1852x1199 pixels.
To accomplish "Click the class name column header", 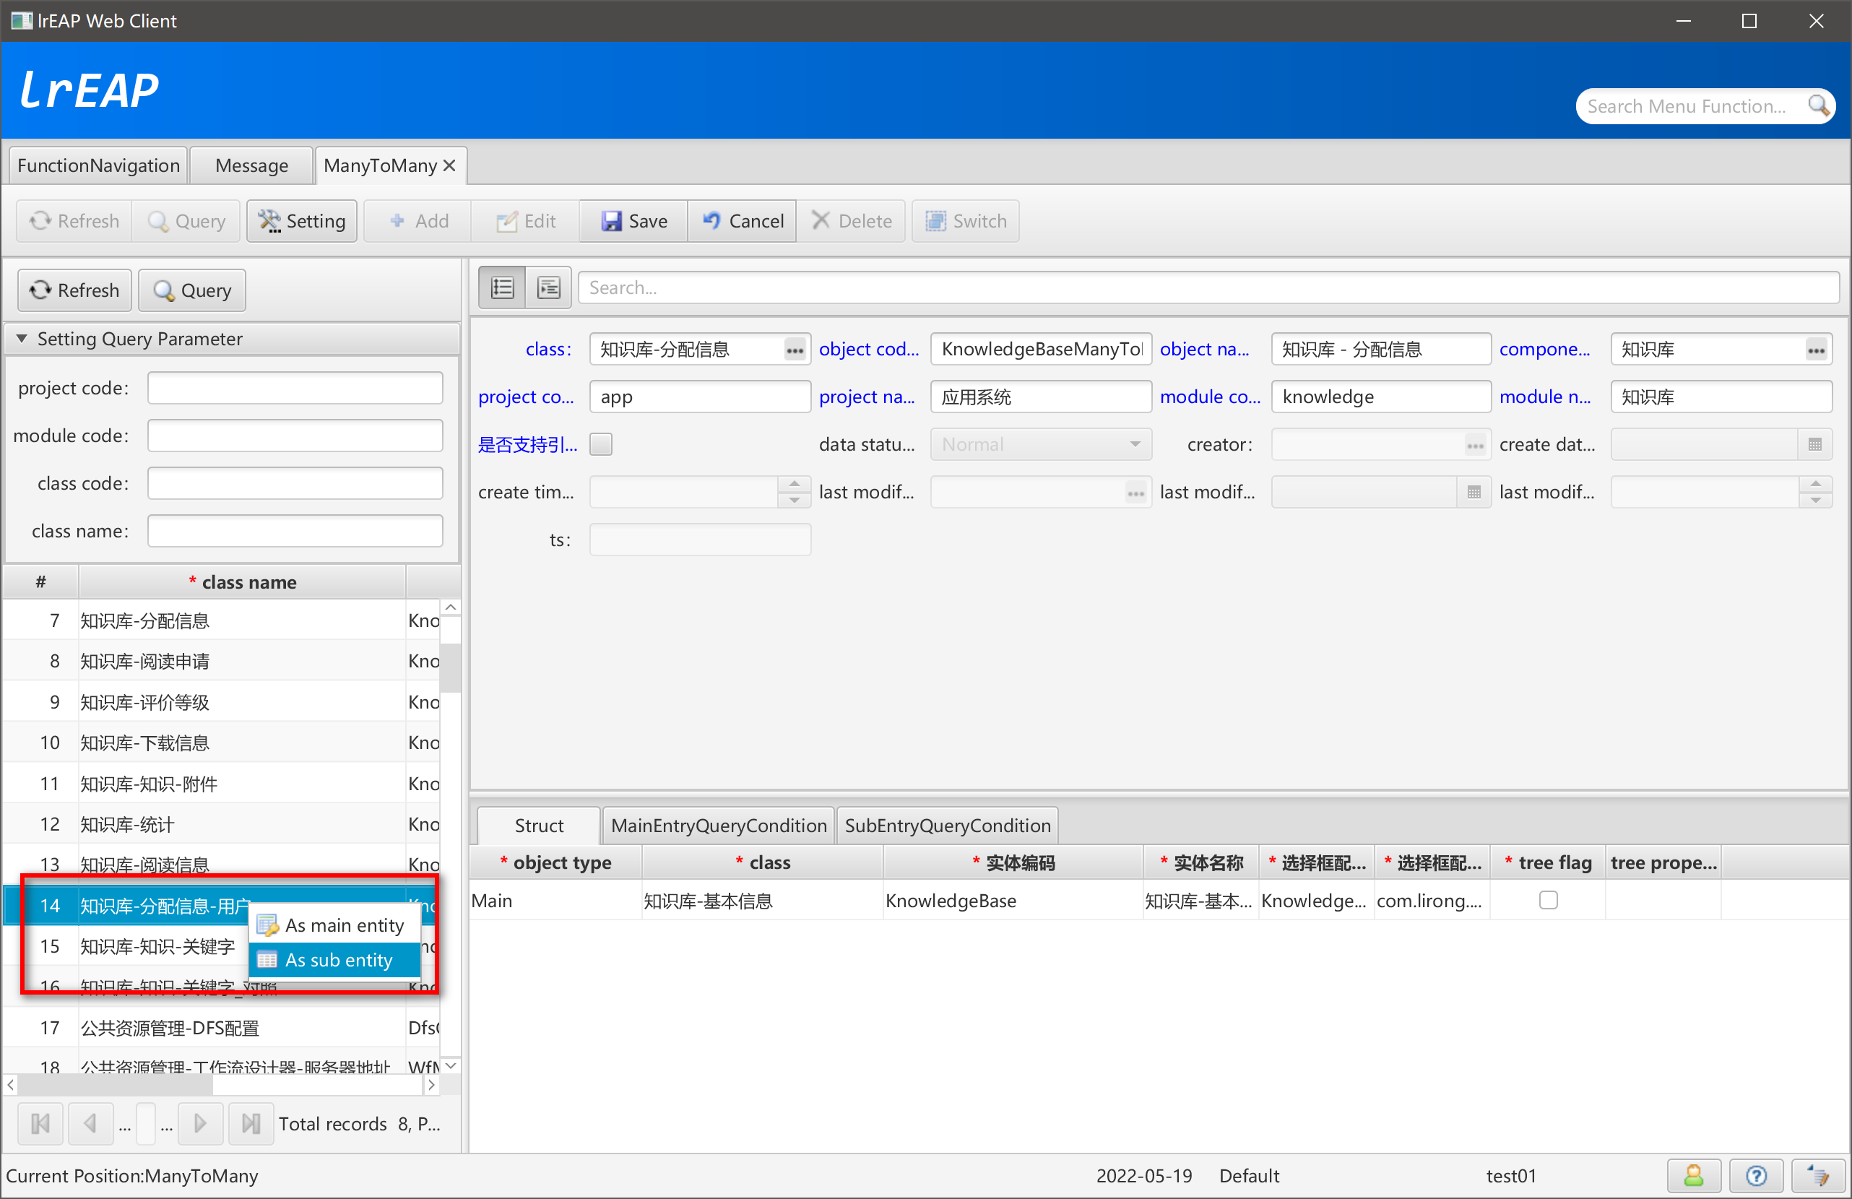I will click(242, 583).
